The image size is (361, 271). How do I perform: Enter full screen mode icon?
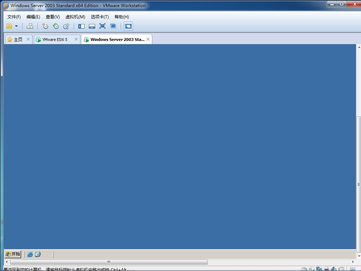tap(103, 26)
